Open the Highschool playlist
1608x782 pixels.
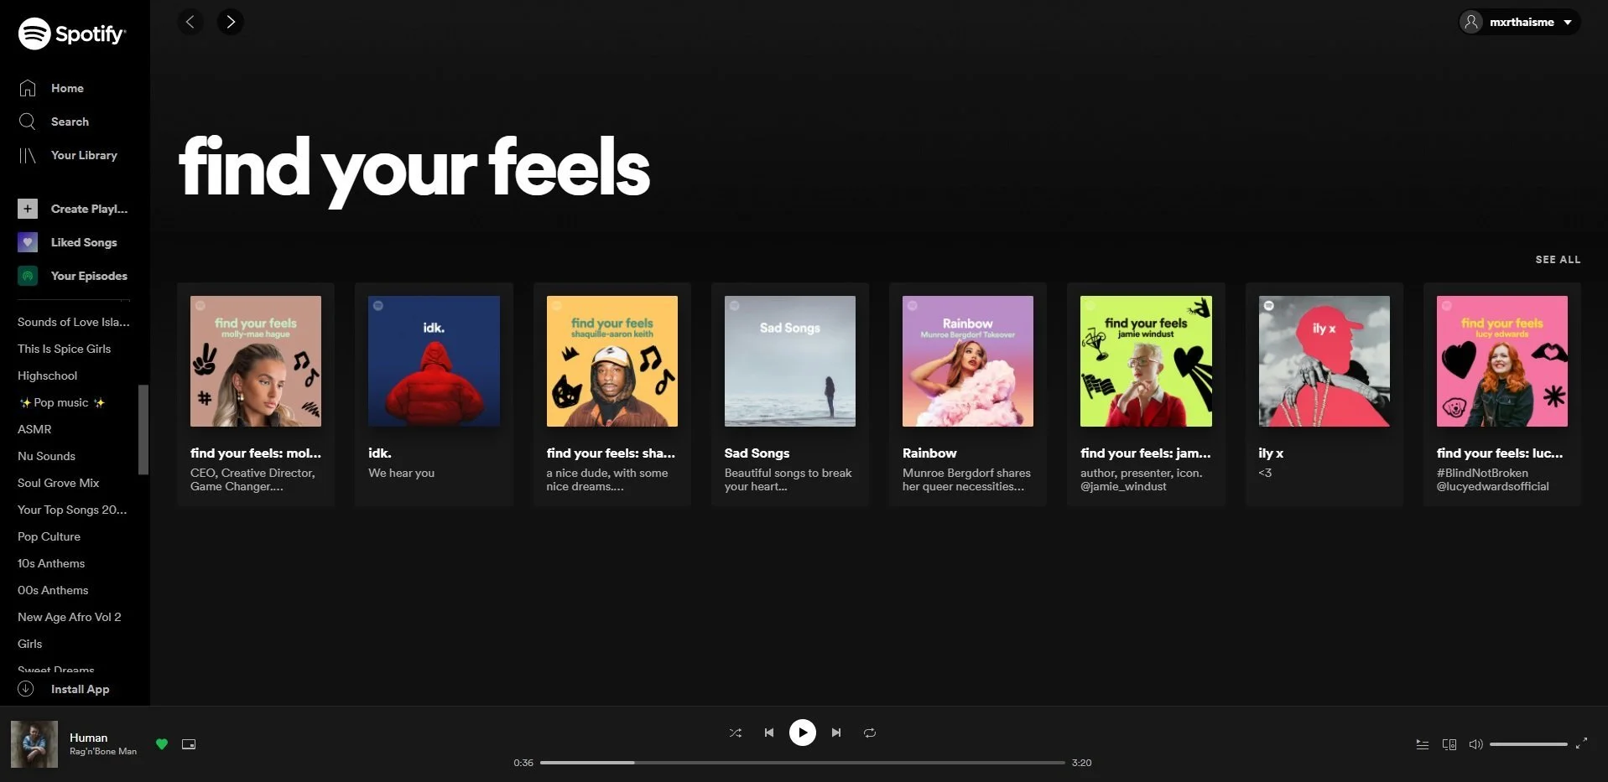47,375
